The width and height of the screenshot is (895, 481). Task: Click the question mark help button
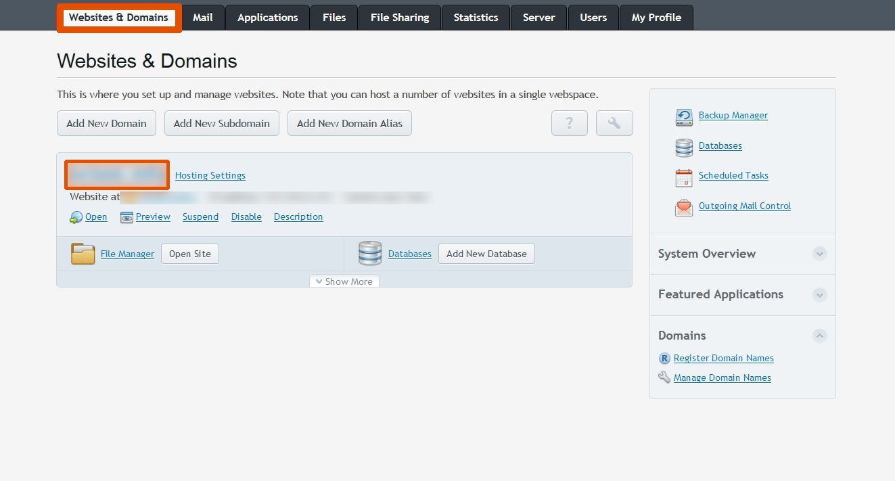tap(569, 123)
